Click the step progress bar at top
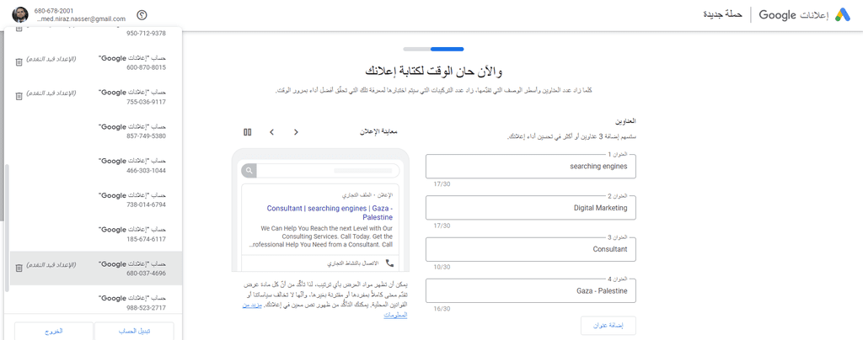863x340 pixels. coord(433,50)
